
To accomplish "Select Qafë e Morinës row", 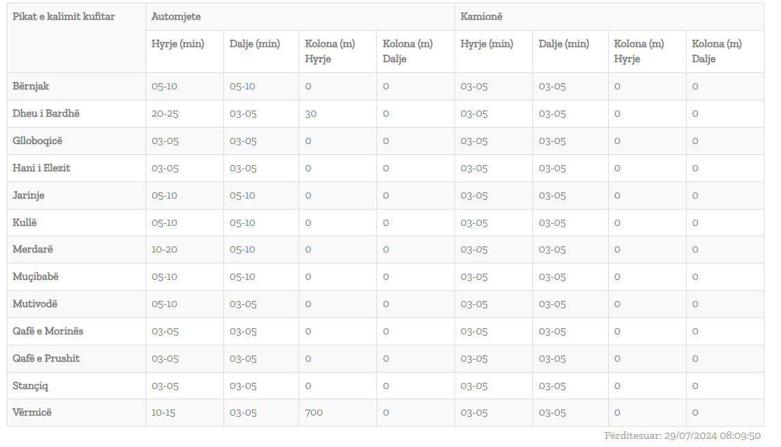I will click(x=385, y=331).
